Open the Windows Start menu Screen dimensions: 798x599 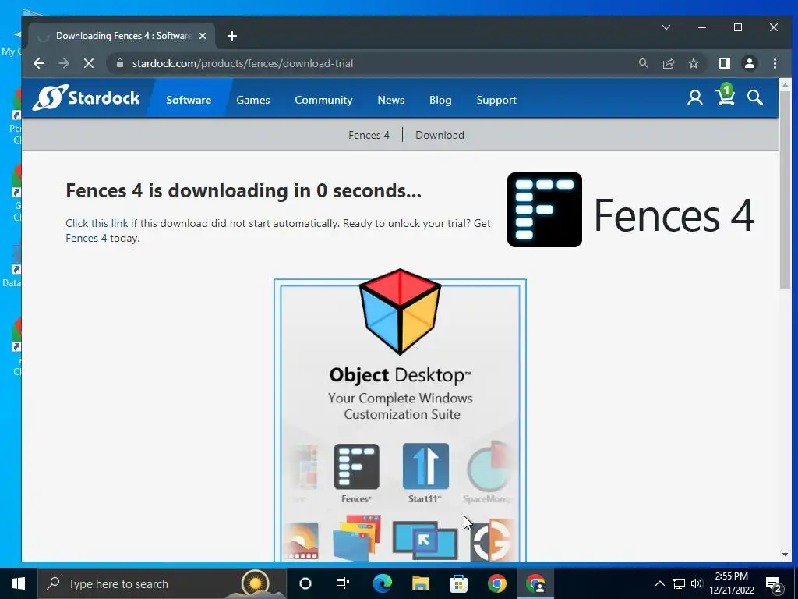coord(19,583)
